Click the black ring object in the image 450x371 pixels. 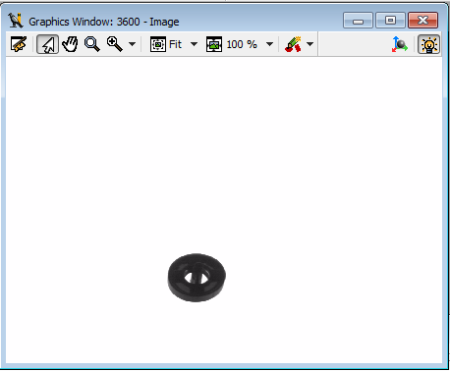[197, 277]
